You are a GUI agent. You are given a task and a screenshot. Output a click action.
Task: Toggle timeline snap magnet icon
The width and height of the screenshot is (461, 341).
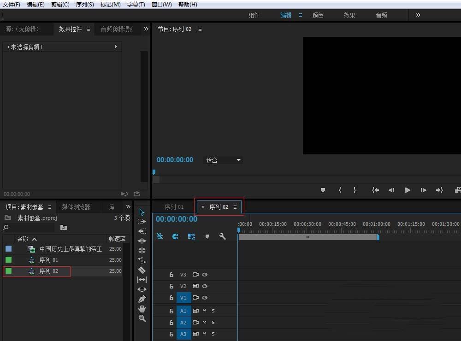pos(175,236)
